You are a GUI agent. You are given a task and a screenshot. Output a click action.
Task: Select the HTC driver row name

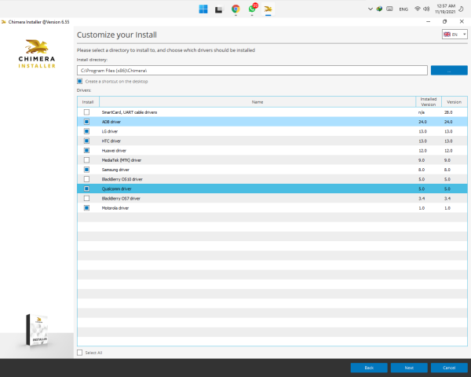click(111, 141)
